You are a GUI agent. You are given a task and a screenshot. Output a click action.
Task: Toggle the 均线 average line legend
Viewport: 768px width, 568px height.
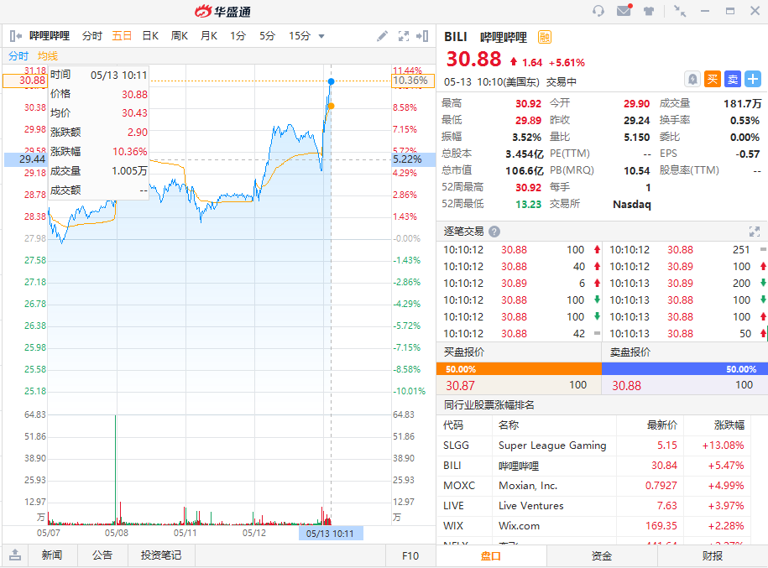point(48,56)
